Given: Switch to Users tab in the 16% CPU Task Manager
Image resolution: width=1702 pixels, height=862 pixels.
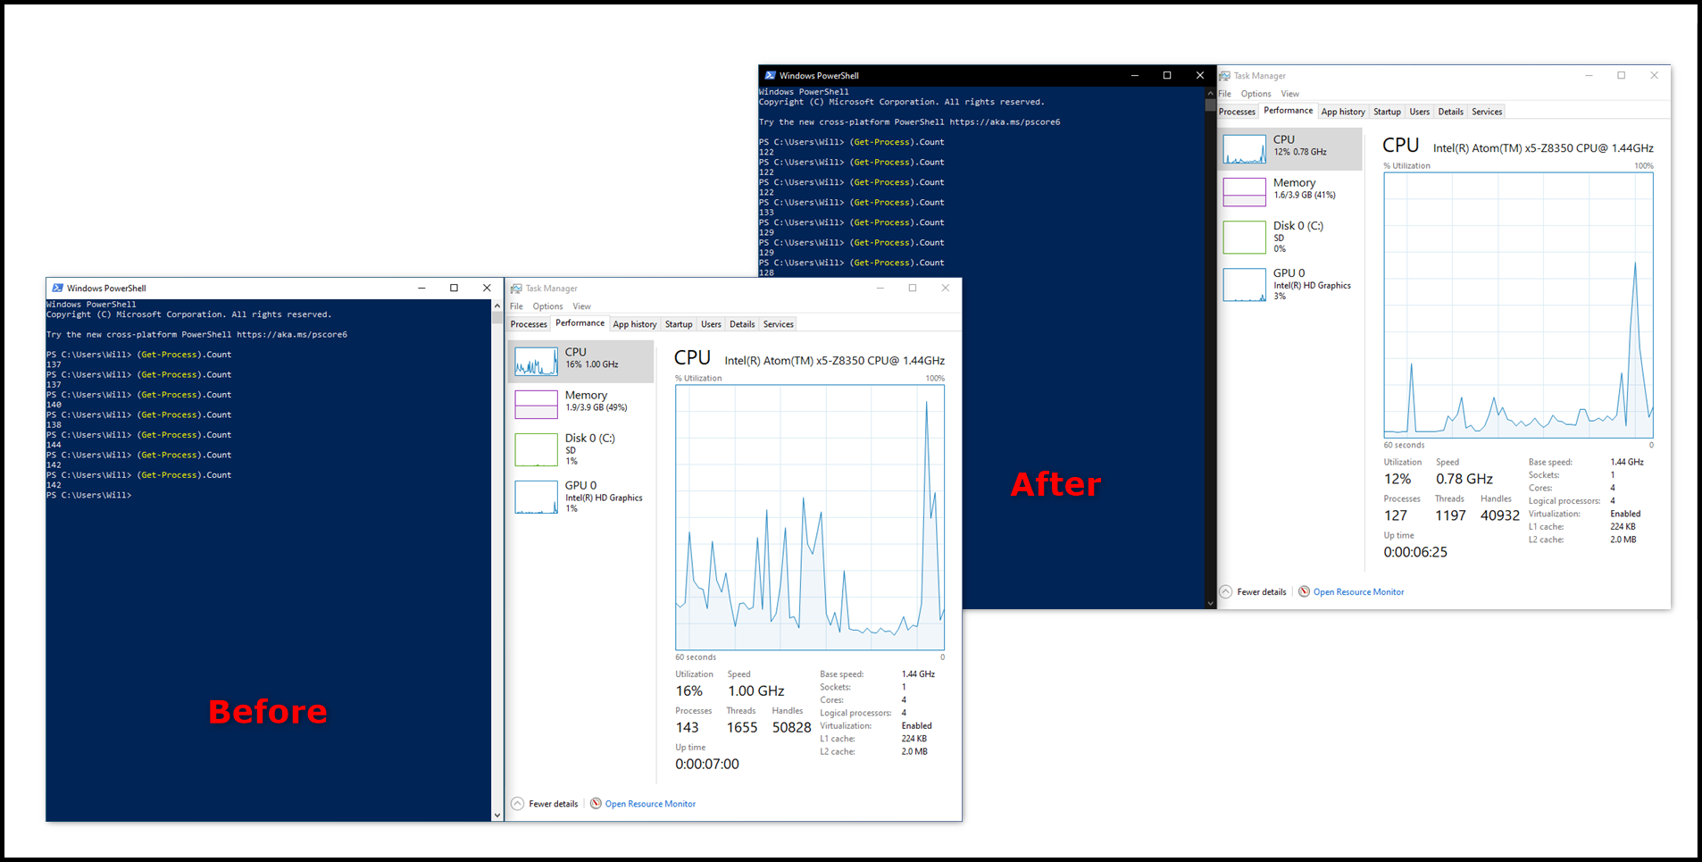Looking at the screenshot, I should [711, 324].
